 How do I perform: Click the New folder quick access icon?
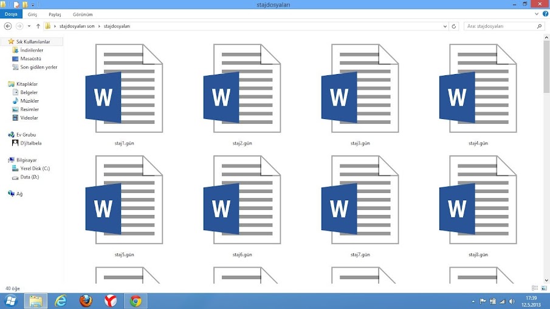[25, 5]
